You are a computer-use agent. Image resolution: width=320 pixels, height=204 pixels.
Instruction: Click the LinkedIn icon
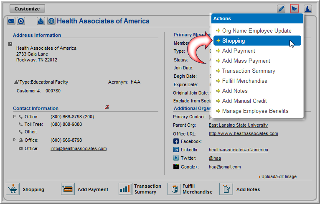176,150
